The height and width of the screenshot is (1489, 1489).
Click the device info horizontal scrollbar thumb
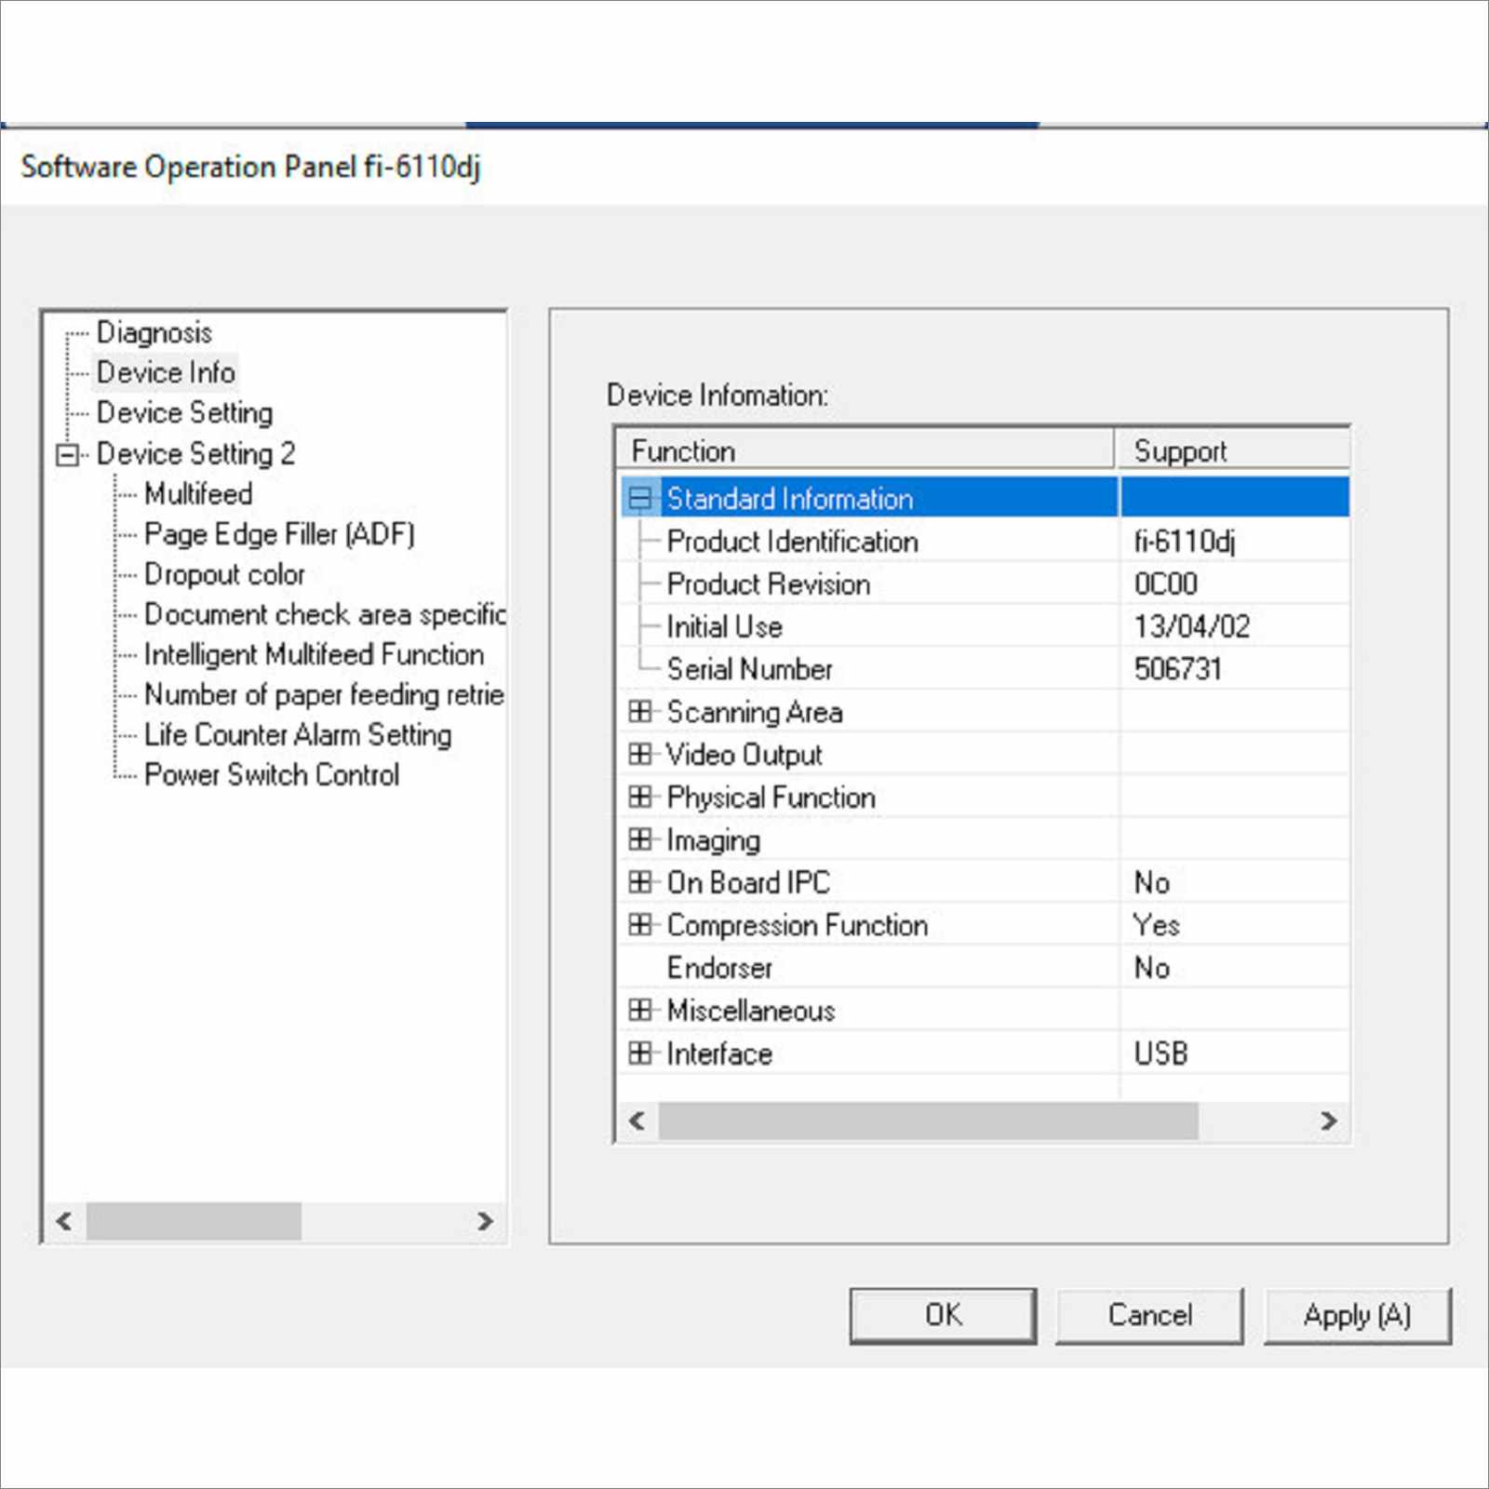(929, 1120)
